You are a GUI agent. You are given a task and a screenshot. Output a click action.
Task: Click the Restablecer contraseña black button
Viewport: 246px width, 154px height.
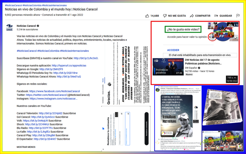147,129
